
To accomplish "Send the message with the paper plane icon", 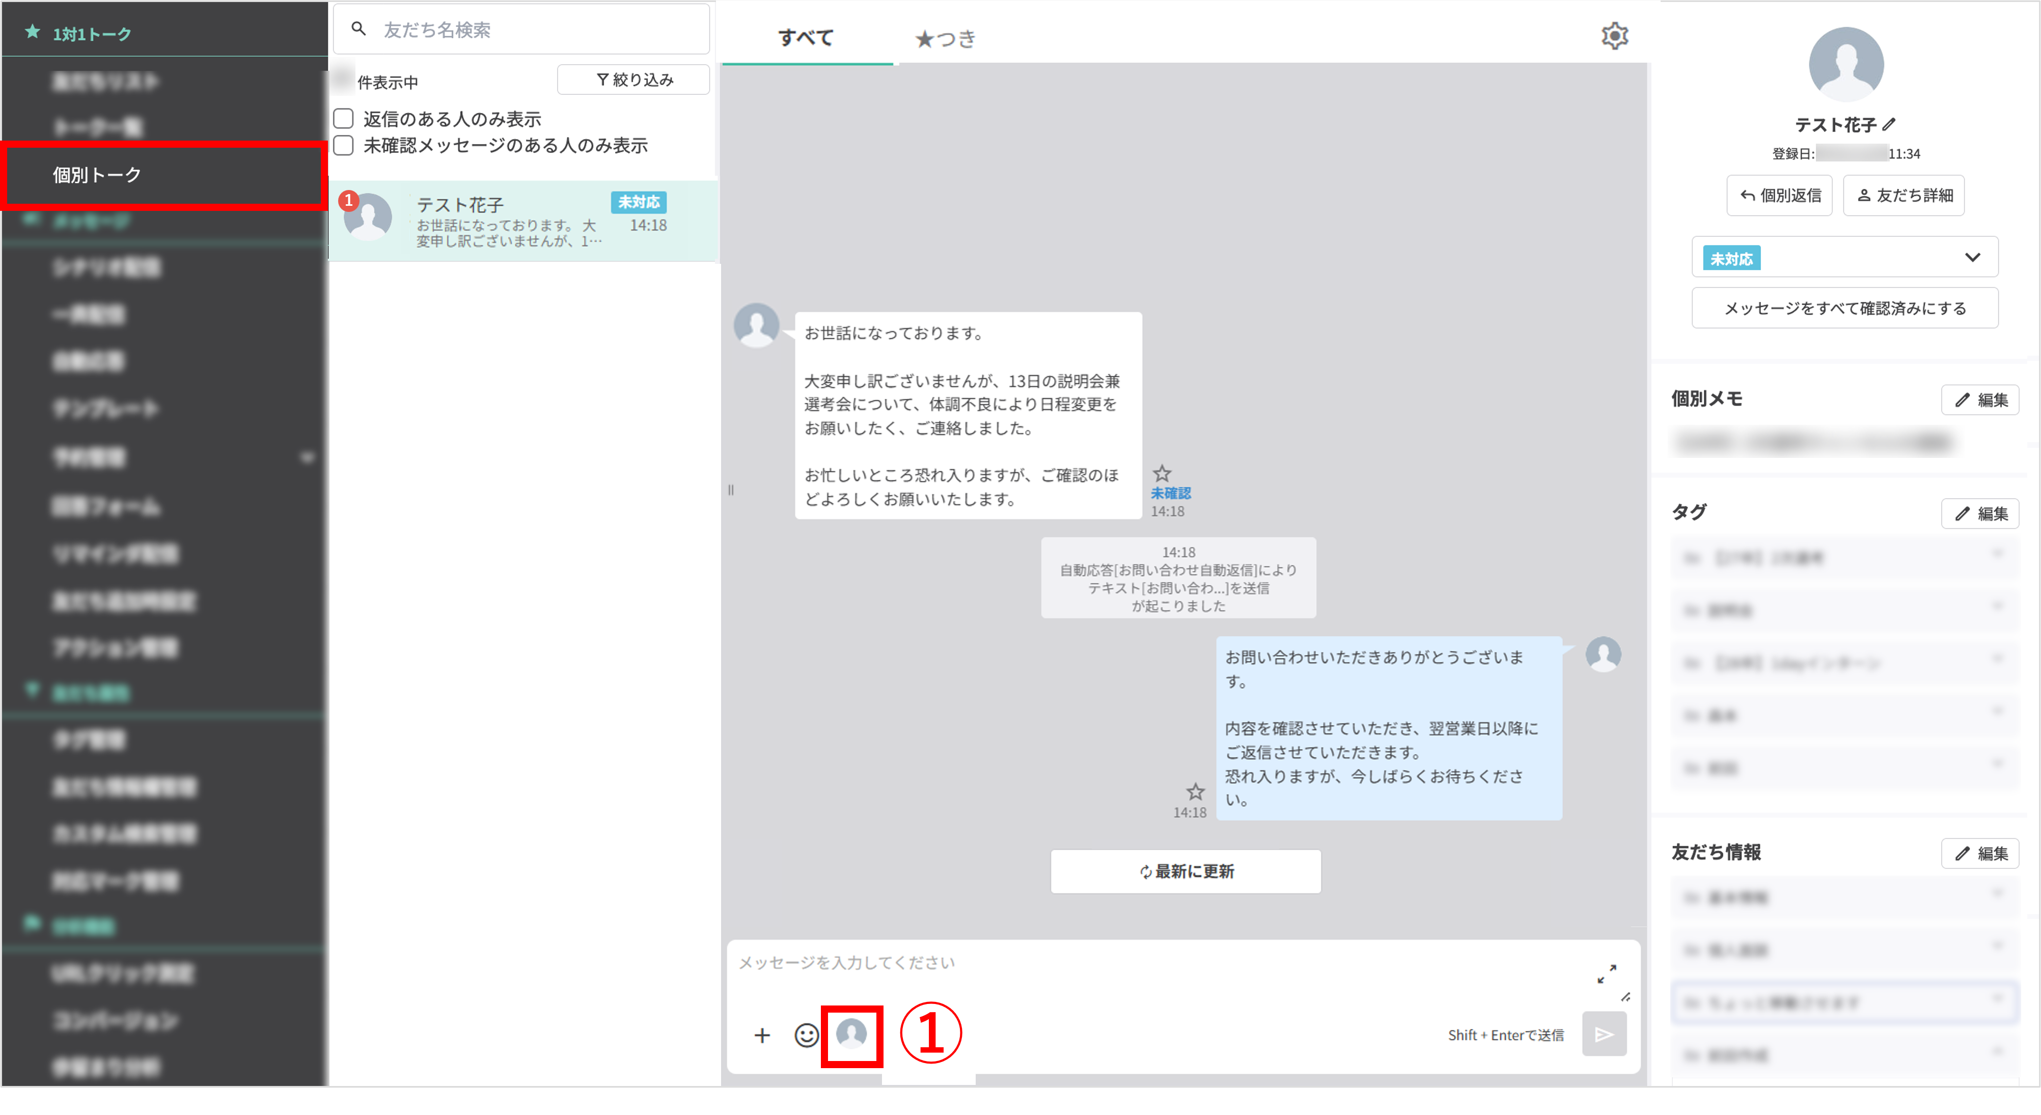I will pyautogui.click(x=1604, y=1034).
